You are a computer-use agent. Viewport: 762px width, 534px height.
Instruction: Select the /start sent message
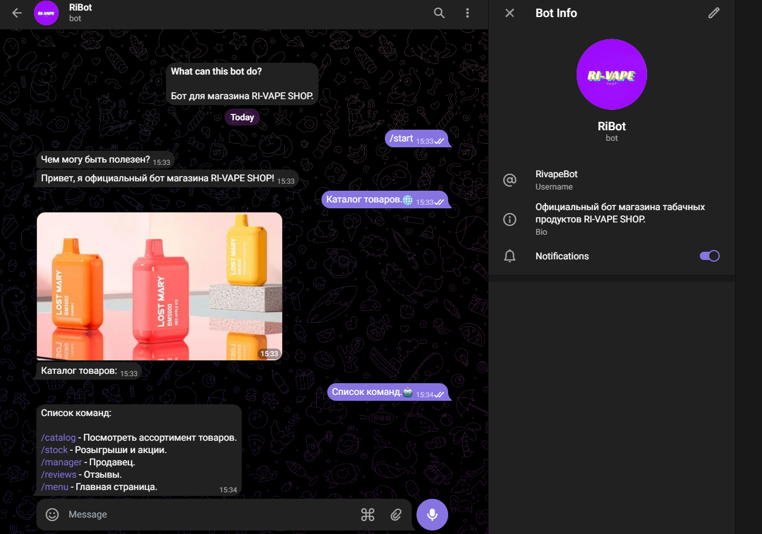417,139
